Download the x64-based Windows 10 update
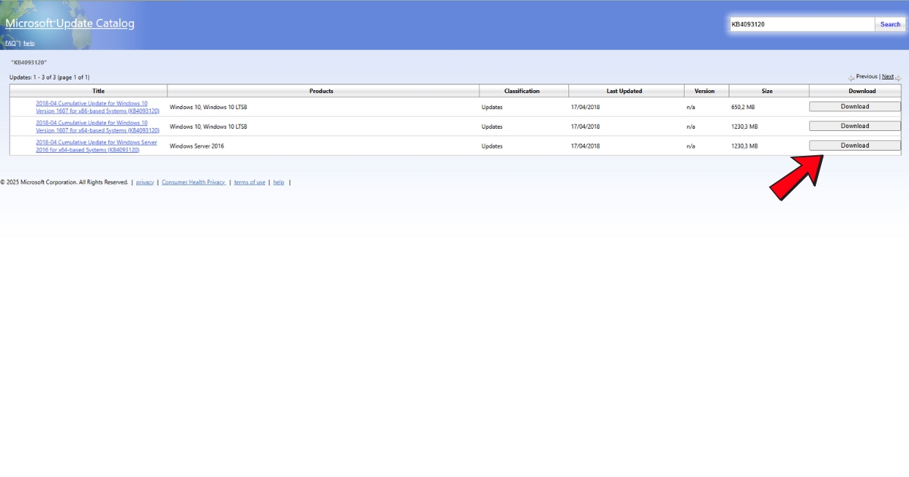 [x=854, y=126]
